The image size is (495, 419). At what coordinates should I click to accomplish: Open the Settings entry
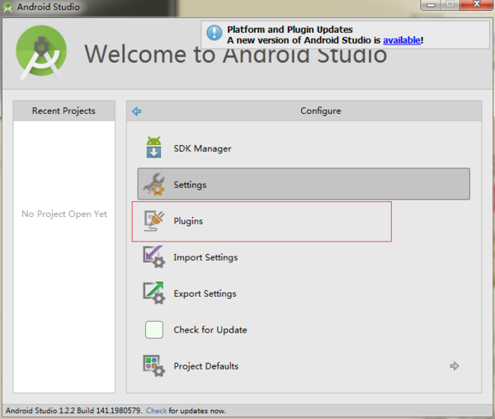[x=304, y=184]
